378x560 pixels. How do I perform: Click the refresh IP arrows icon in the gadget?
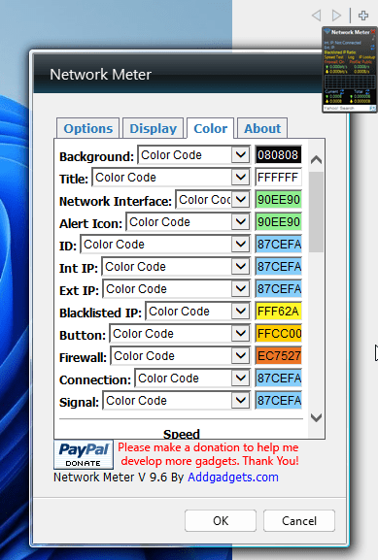[x=372, y=48]
